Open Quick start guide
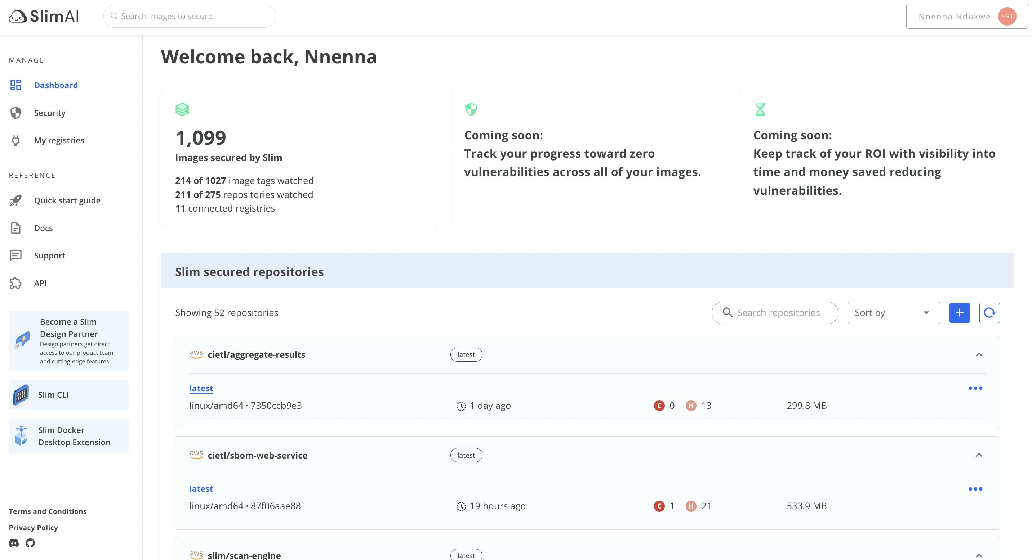 pyautogui.click(x=67, y=200)
